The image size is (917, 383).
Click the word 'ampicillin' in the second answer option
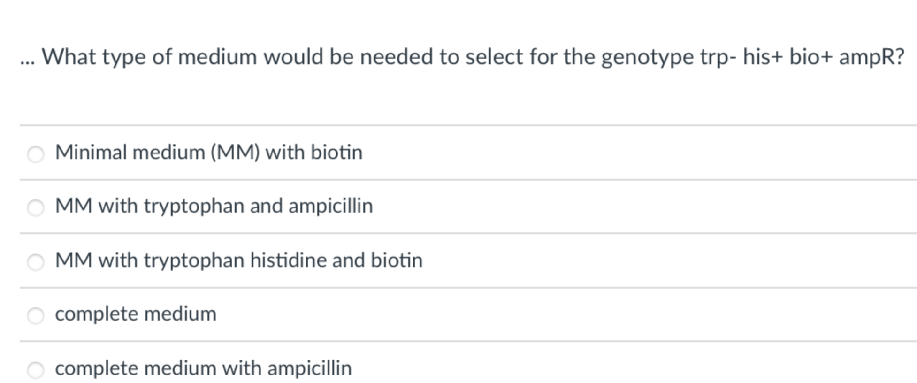tap(330, 206)
